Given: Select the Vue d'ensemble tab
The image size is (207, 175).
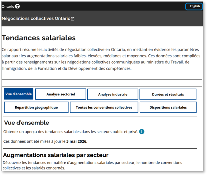Looking at the screenshot, I should pos(18,94).
